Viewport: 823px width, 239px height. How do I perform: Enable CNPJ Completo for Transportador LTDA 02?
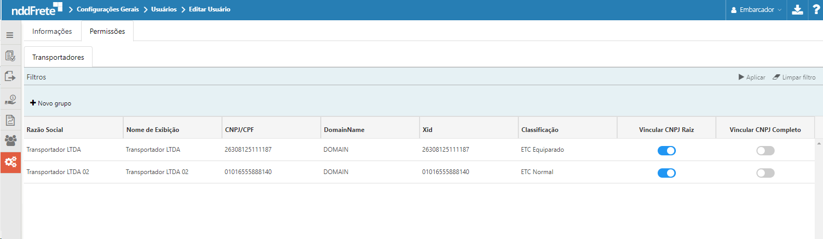[765, 173]
